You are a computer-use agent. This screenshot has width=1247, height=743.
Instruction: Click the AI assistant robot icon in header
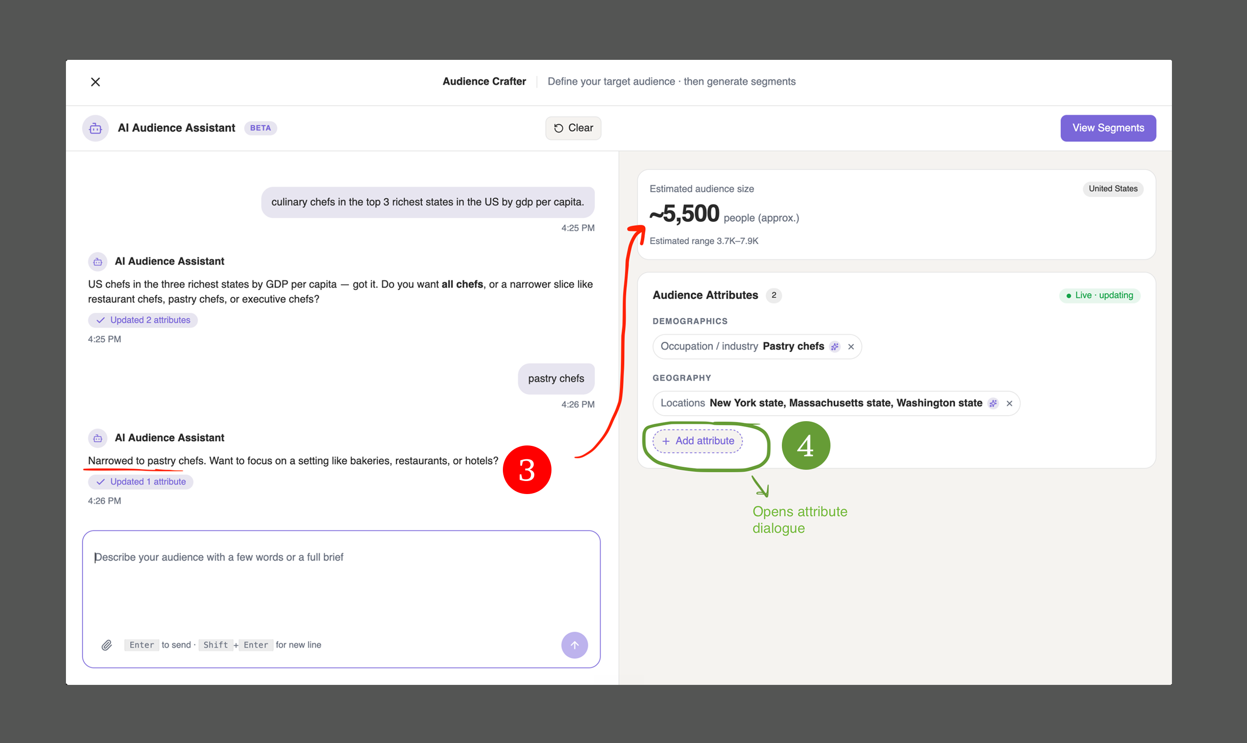(95, 128)
